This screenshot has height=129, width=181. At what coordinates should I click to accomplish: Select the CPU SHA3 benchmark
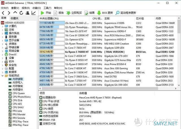pyautogui.click(x=16, y=107)
